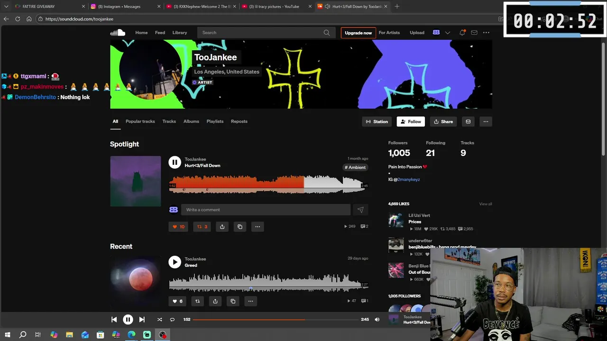Click the search magnifier icon
This screenshot has width=607, height=341.
click(327, 33)
